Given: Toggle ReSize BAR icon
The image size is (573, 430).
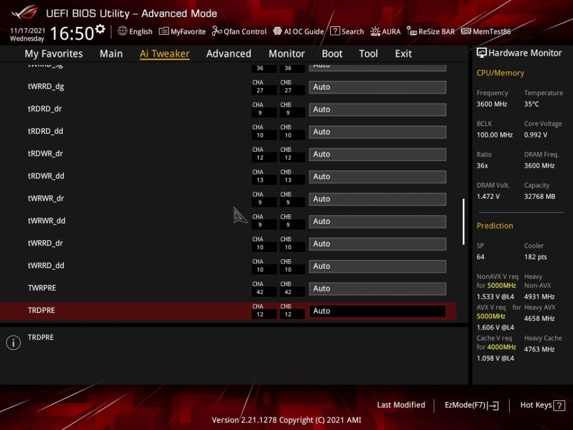Looking at the screenshot, I should point(412,32).
